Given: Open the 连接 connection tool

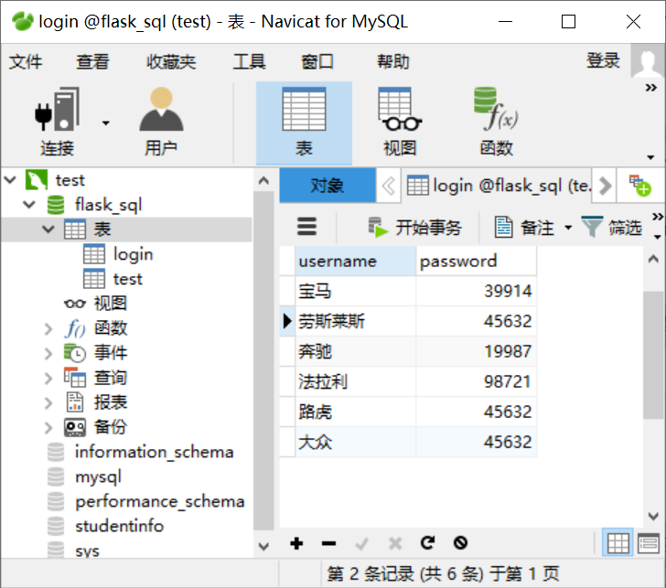Looking at the screenshot, I should (x=57, y=122).
